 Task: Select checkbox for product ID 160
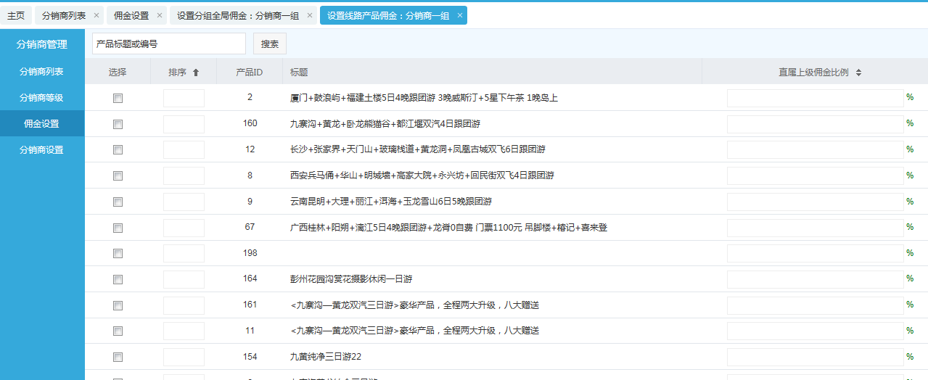pos(118,125)
